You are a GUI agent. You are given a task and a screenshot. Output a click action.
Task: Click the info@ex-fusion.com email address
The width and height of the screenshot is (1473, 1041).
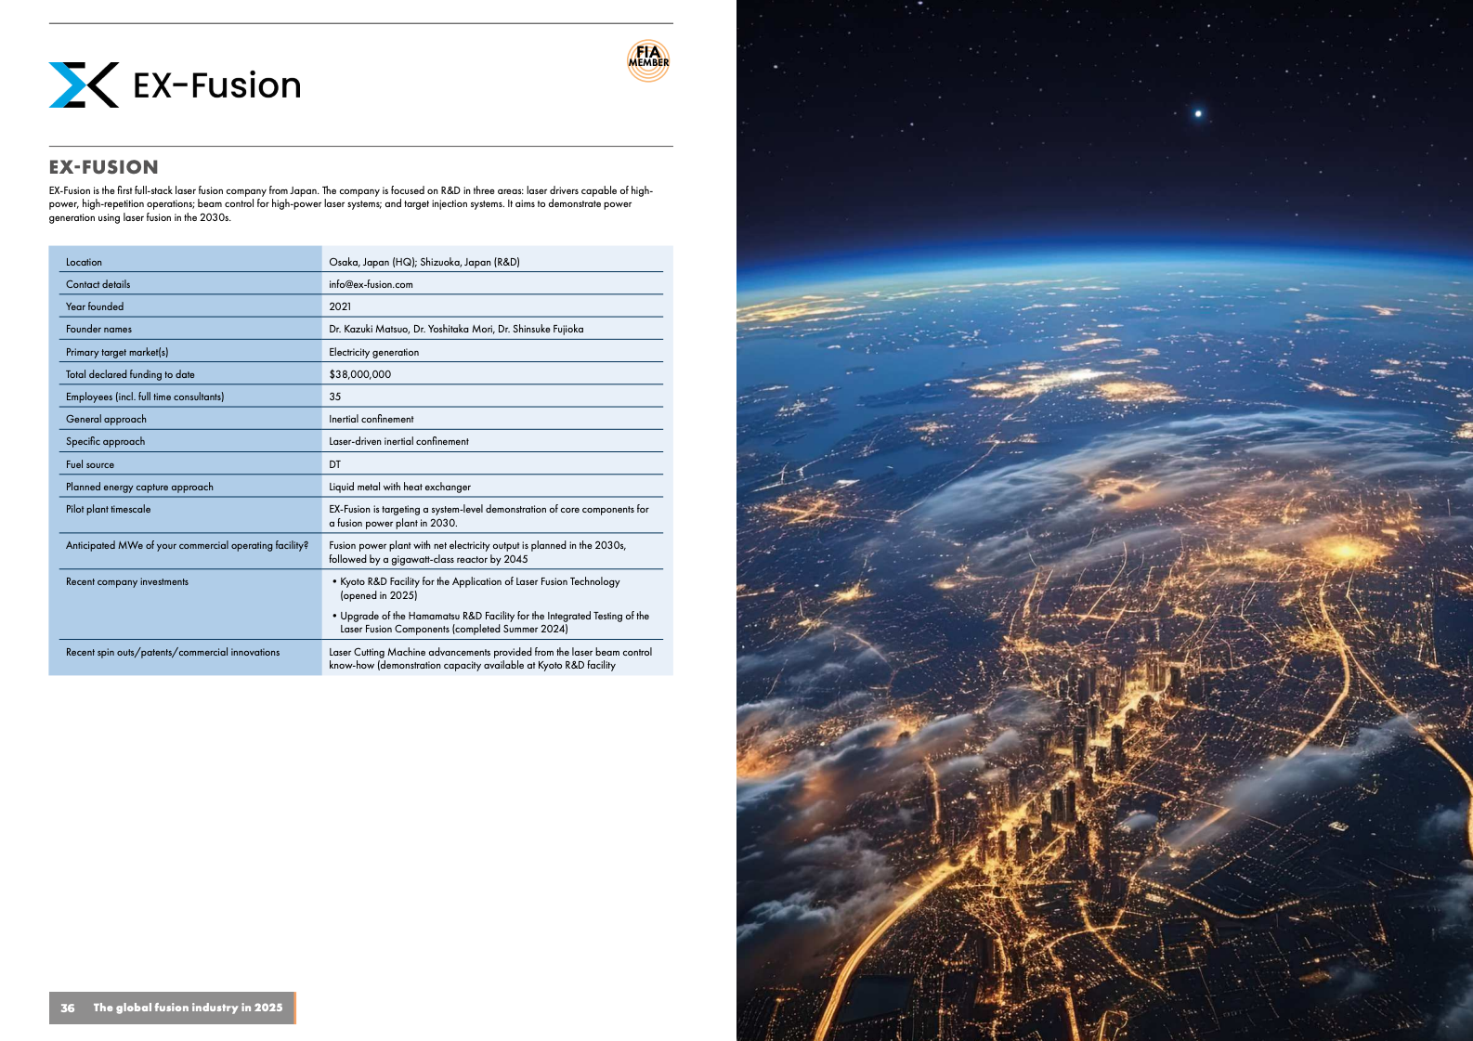point(371,284)
